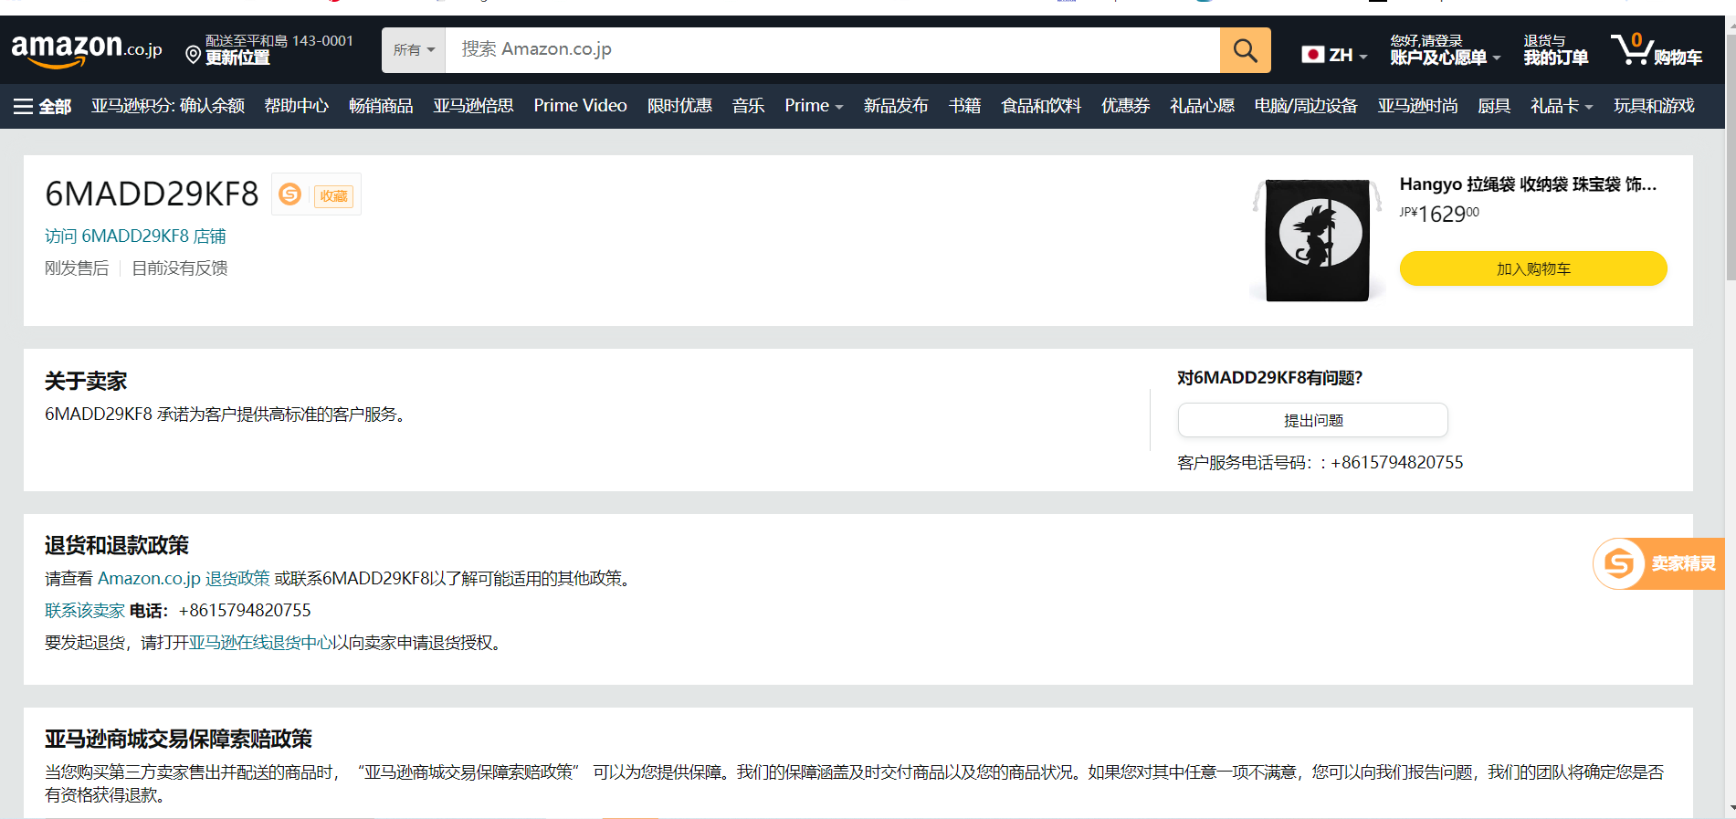Click the Hangyo drawstring bag thumbnail
This screenshot has height=819, width=1736.
1318,239
